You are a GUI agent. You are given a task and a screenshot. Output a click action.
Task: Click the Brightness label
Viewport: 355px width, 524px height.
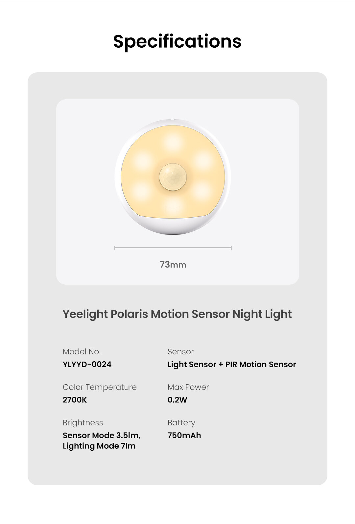83,423
